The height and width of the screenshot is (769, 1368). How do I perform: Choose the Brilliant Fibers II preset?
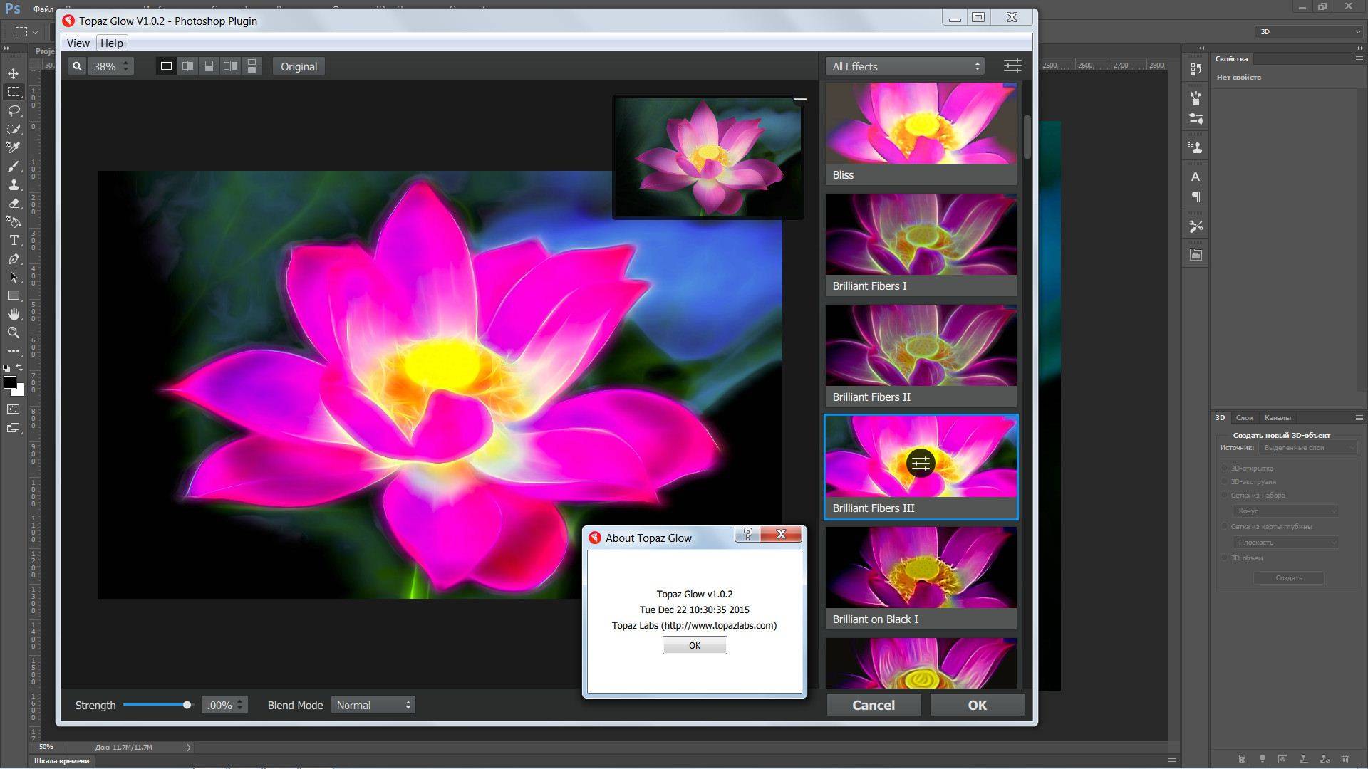coord(921,355)
